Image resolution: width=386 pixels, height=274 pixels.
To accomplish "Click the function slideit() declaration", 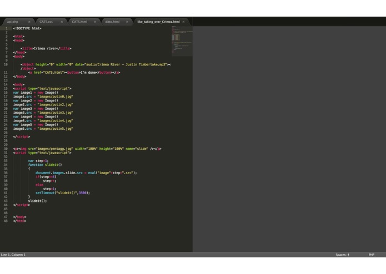I will tap(45, 165).
